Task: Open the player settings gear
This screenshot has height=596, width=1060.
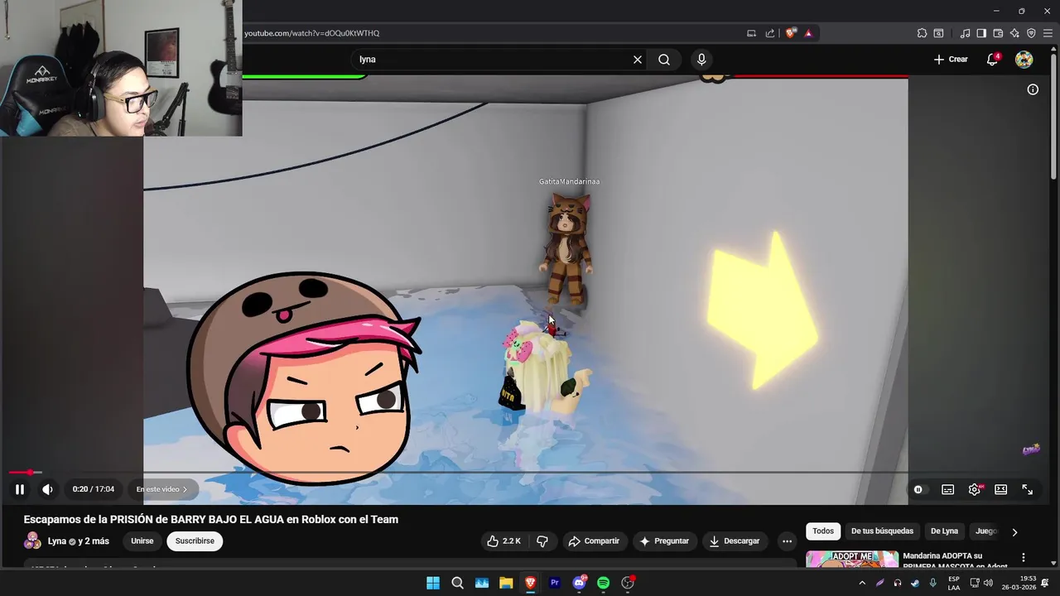Action: (x=975, y=489)
